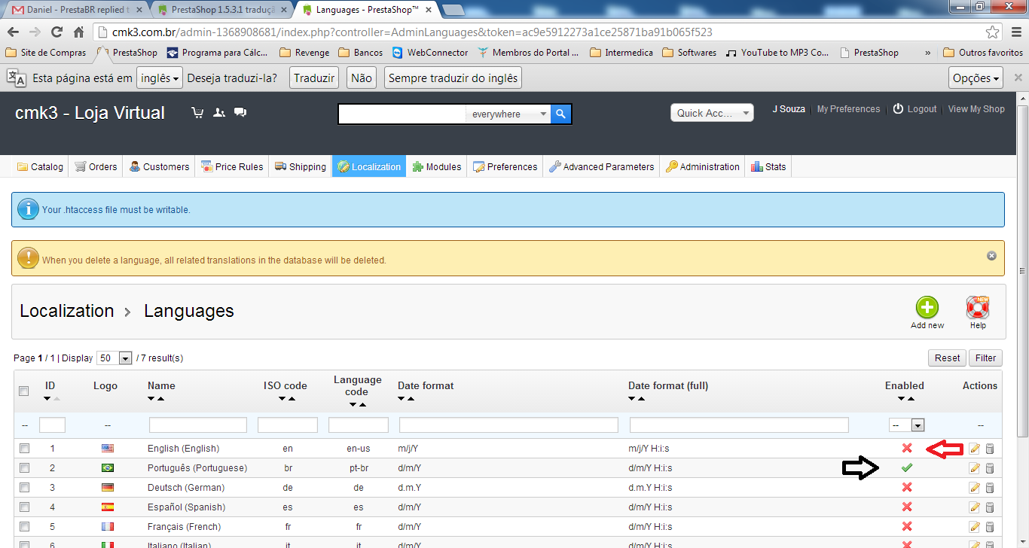Click the ID filter input field

[x=52, y=425]
